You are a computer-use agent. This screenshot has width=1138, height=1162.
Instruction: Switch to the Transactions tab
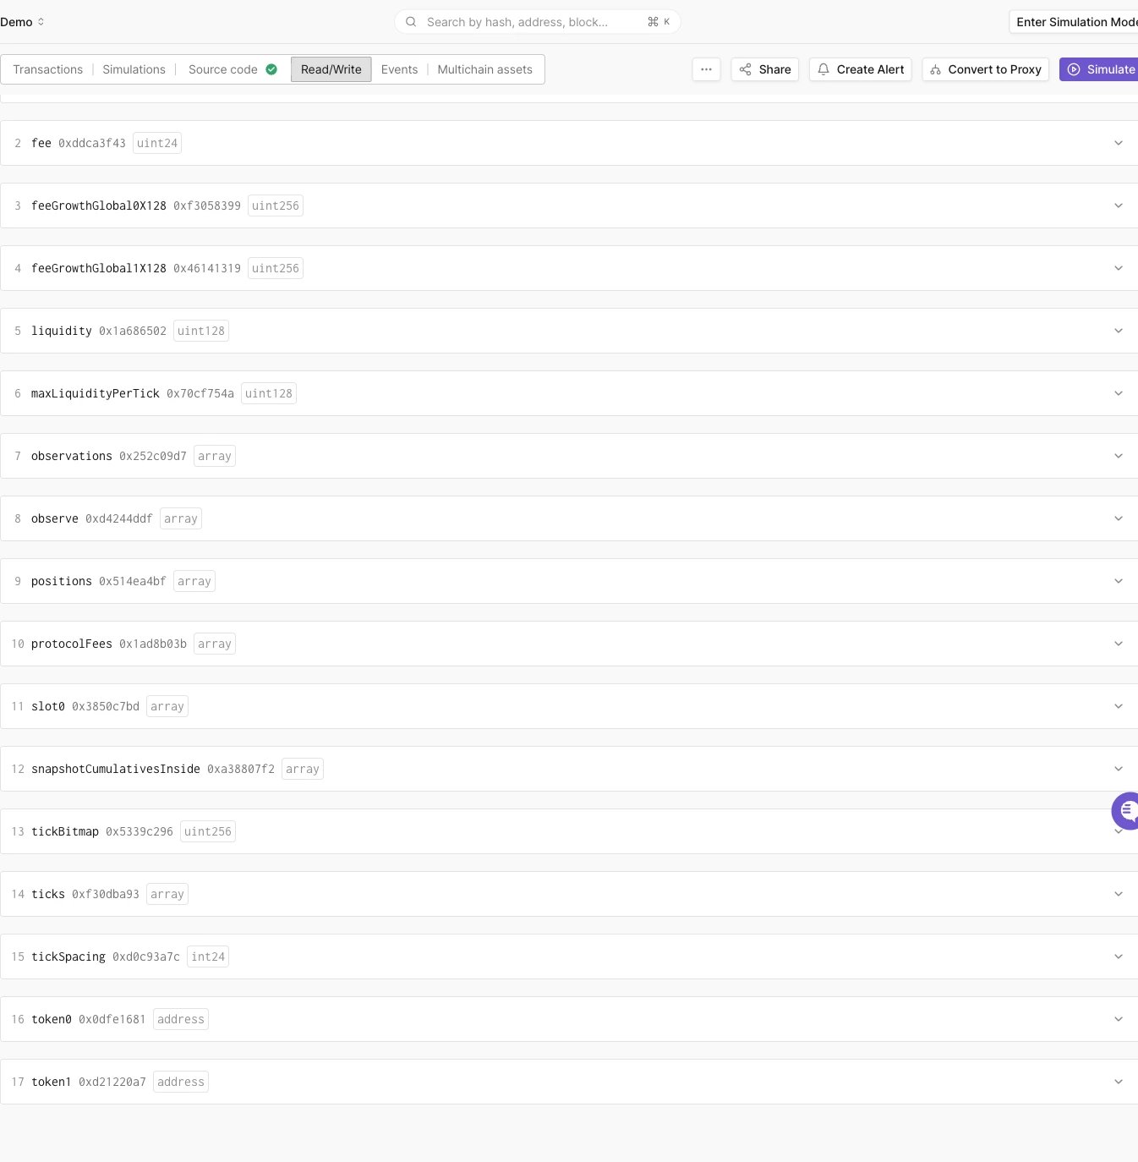(48, 69)
